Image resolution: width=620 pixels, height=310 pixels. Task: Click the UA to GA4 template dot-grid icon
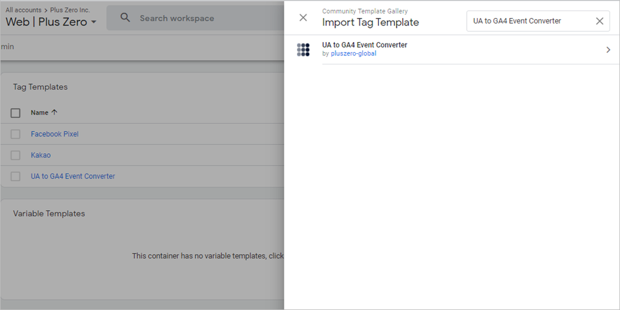(x=303, y=50)
